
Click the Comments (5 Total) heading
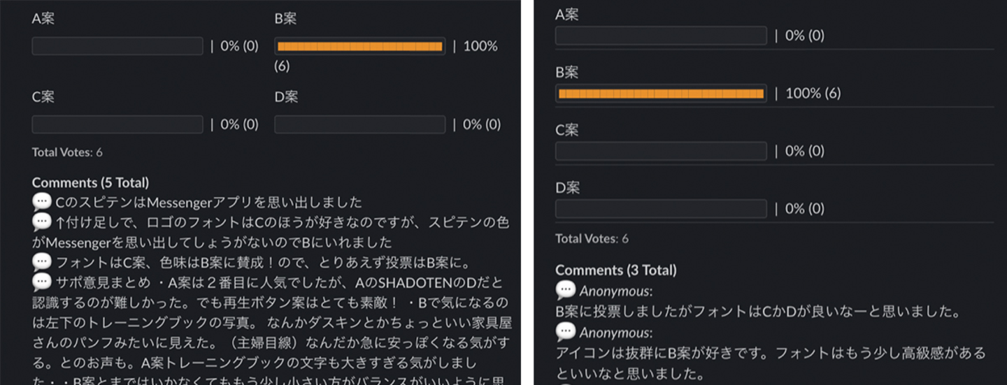click(x=90, y=182)
